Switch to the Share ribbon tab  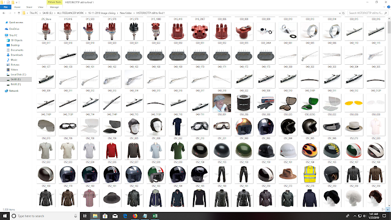click(x=29, y=7)
